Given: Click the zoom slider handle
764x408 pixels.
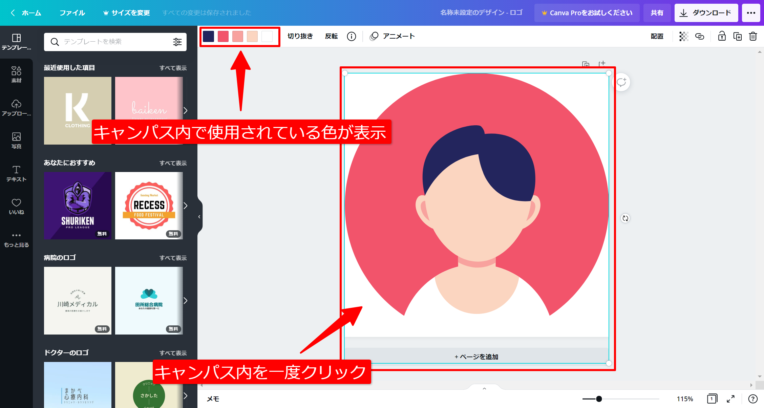Looking at the screenshot, I should coord(599,399).
